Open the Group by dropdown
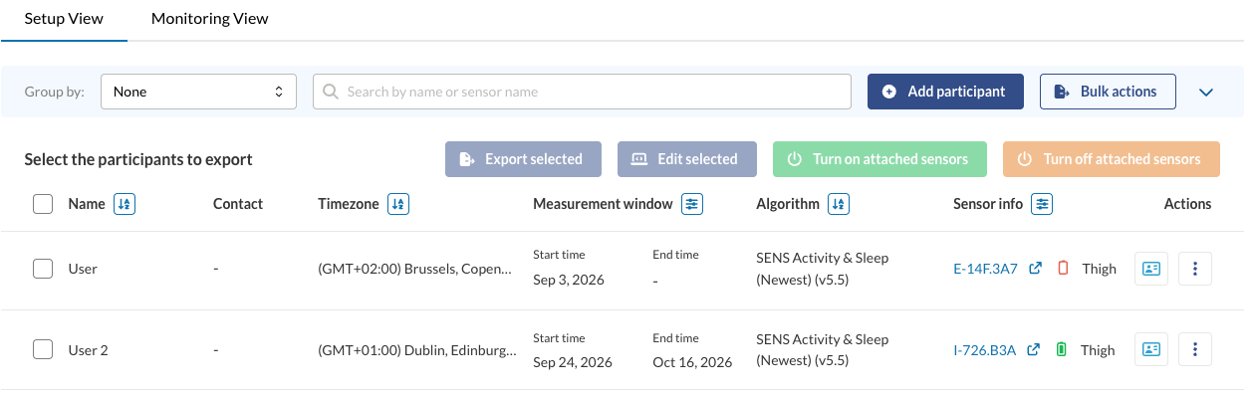 [x=198, y=92]
